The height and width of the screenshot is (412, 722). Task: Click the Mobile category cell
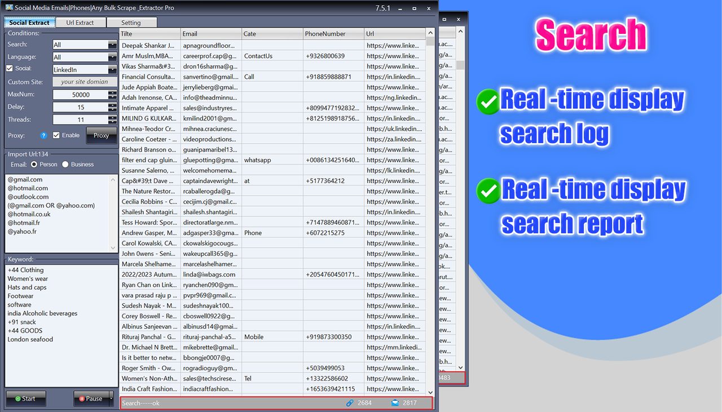pos(272,337)
